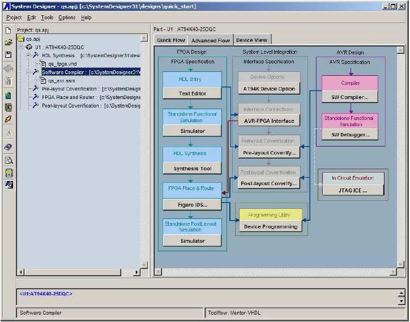
Task: Click the message log scroll-down arrow
Action: click(402, 301)
